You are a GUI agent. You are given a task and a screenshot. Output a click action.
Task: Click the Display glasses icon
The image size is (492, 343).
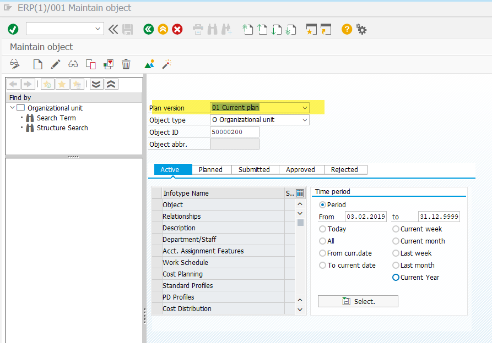pyautogui.click(x=73, y=64)
